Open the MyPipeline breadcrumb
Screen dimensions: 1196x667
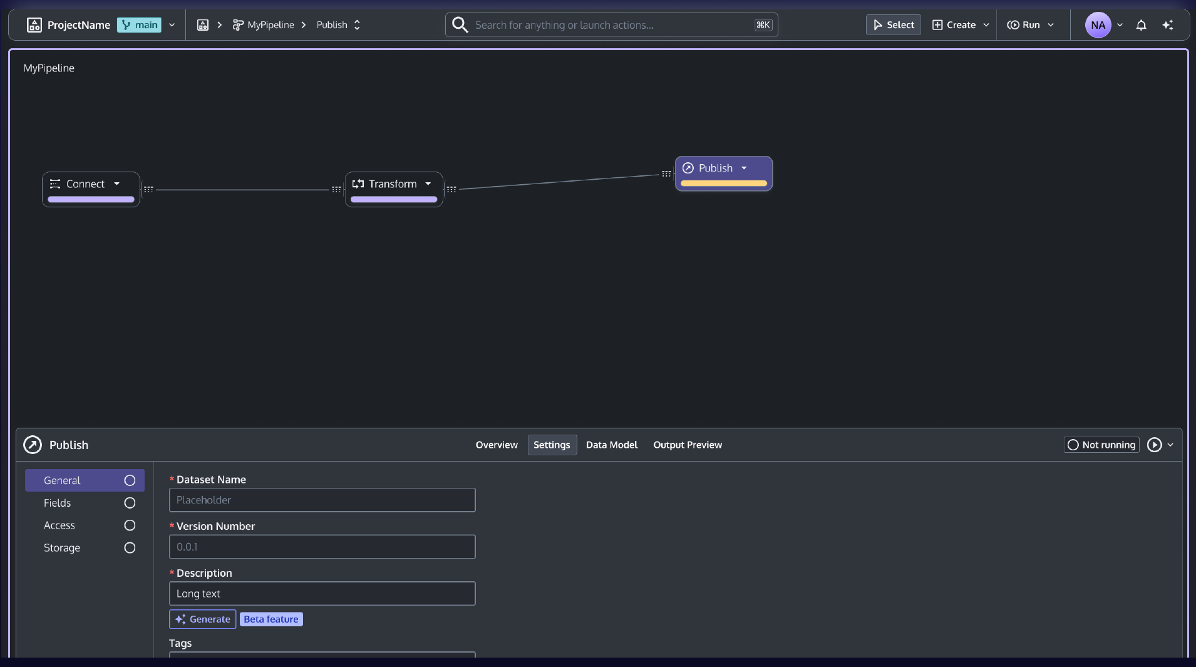click(271, 25)
